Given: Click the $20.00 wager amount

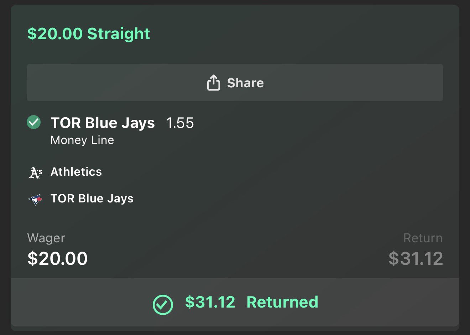Looking at the screenshot, I should coord(58,258).
